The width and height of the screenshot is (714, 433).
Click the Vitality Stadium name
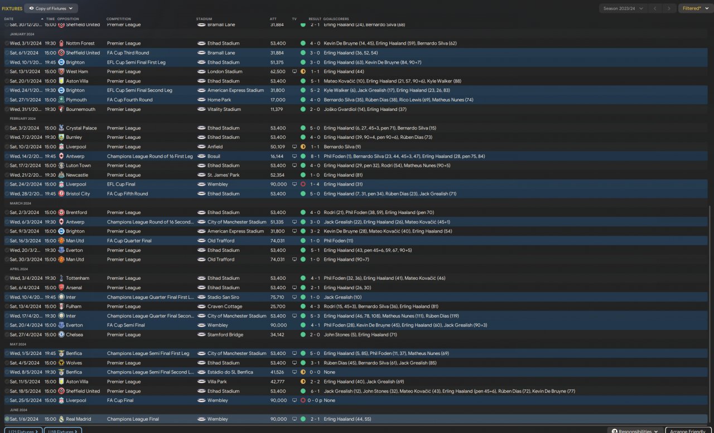(224, 109)
